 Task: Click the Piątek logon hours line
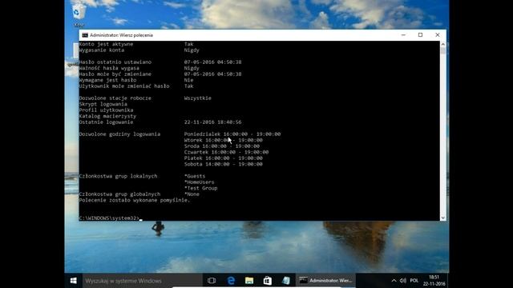(x=223, y=158)
